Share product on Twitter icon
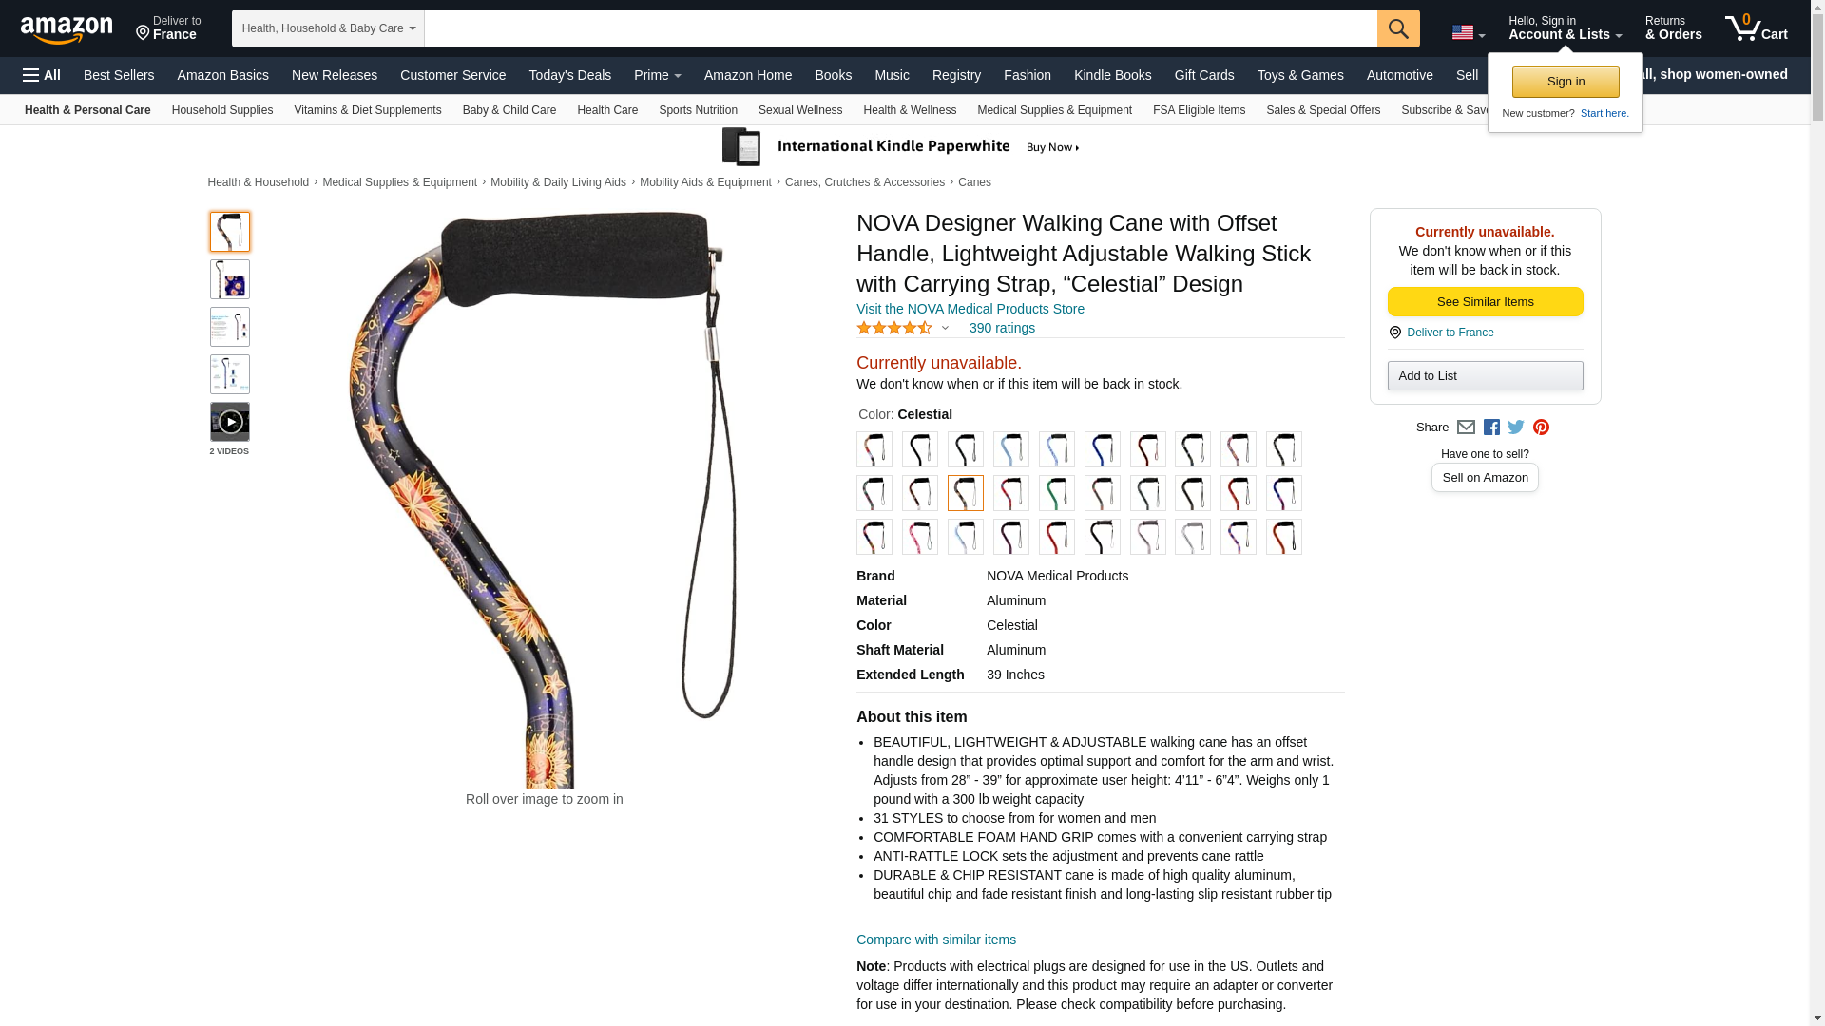 (1516, 427)
